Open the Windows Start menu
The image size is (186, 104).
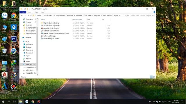[x=3, y=101]
